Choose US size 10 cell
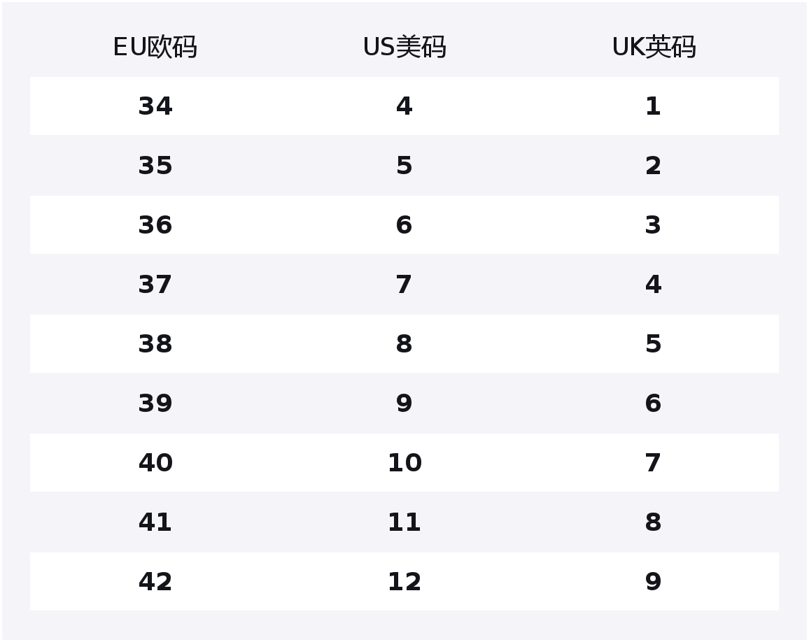This screenshot has height=642, width=809. pyautogui.click(x=404, y=463)
